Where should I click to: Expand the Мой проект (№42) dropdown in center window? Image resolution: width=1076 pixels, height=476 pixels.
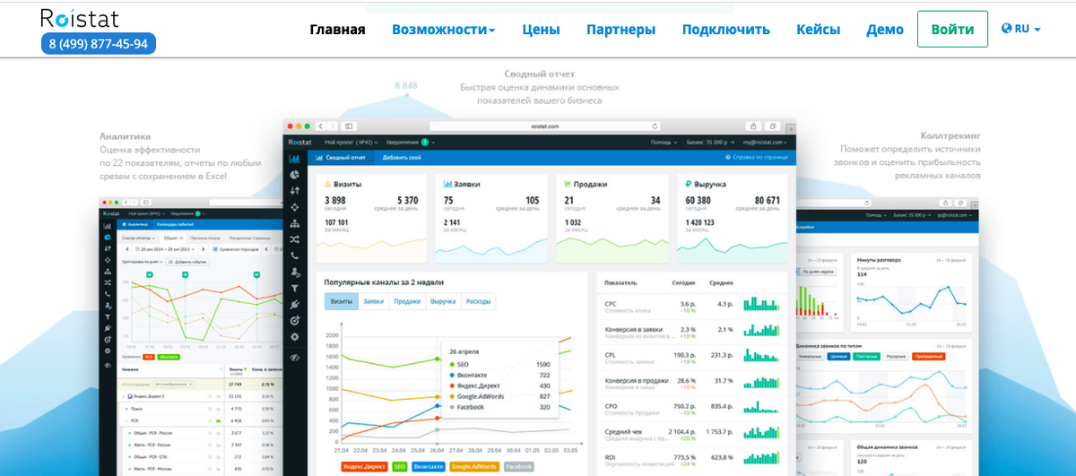[351, 142]
